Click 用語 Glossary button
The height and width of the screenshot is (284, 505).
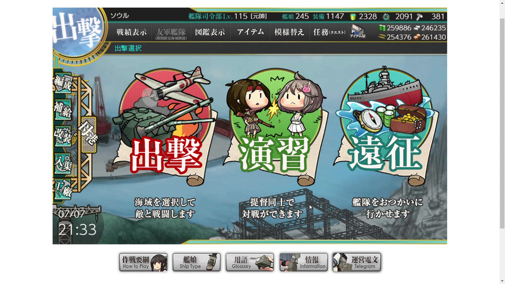point(249,262)
